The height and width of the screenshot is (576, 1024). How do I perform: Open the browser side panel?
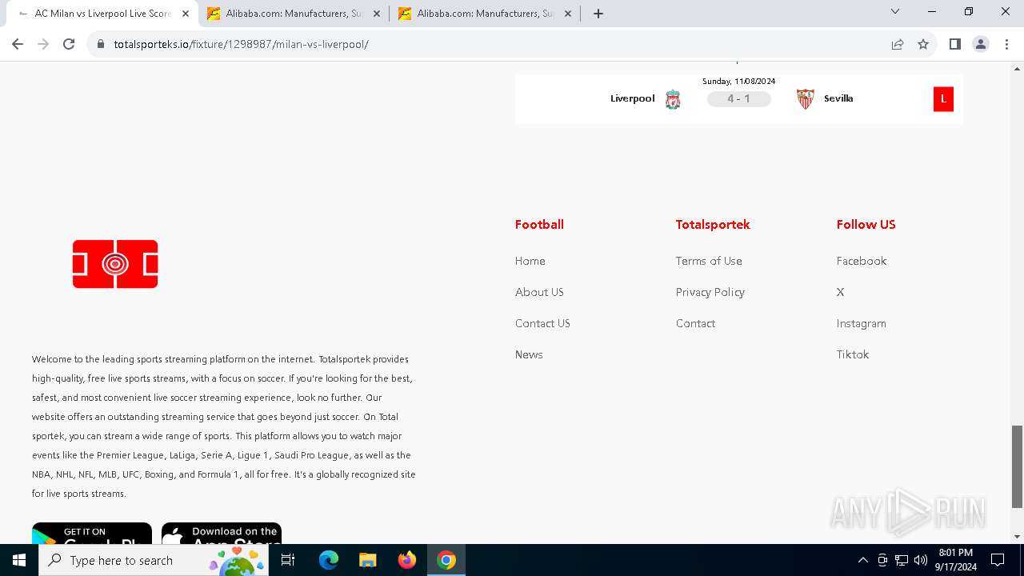coord(954,44)
